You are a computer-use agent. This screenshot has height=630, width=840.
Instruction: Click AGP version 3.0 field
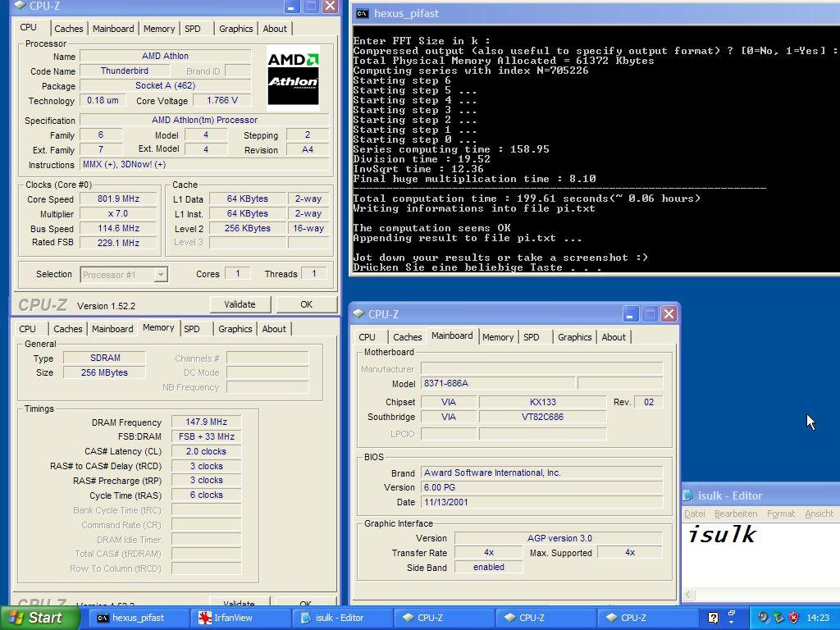559,538
